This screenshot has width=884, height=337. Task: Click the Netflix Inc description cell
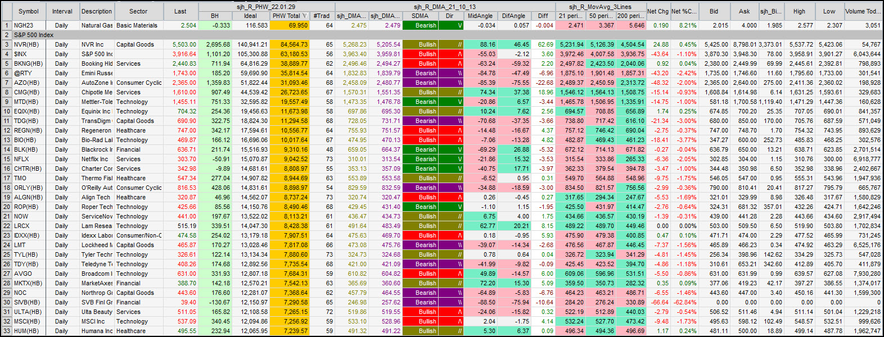(97, 159)
